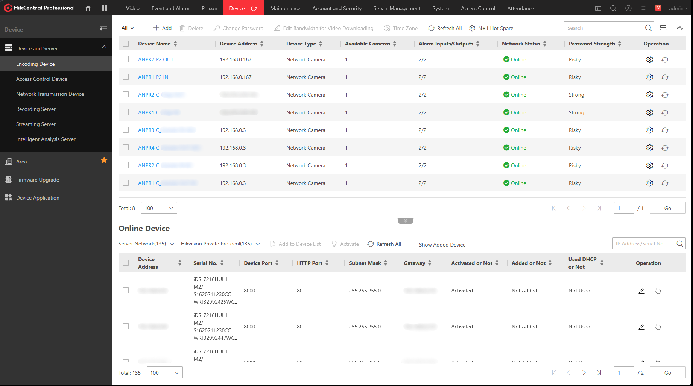Screen dimensions: 693x386
Task: Check second online device row checkbox
Action: [126, 326]
